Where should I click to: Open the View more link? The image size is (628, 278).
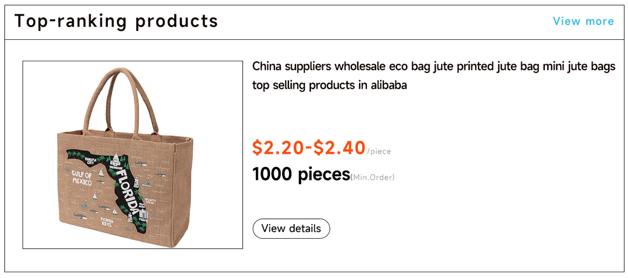583,21
